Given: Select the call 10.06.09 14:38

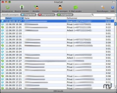Looking at the screenshot, I should click(57, 67).
